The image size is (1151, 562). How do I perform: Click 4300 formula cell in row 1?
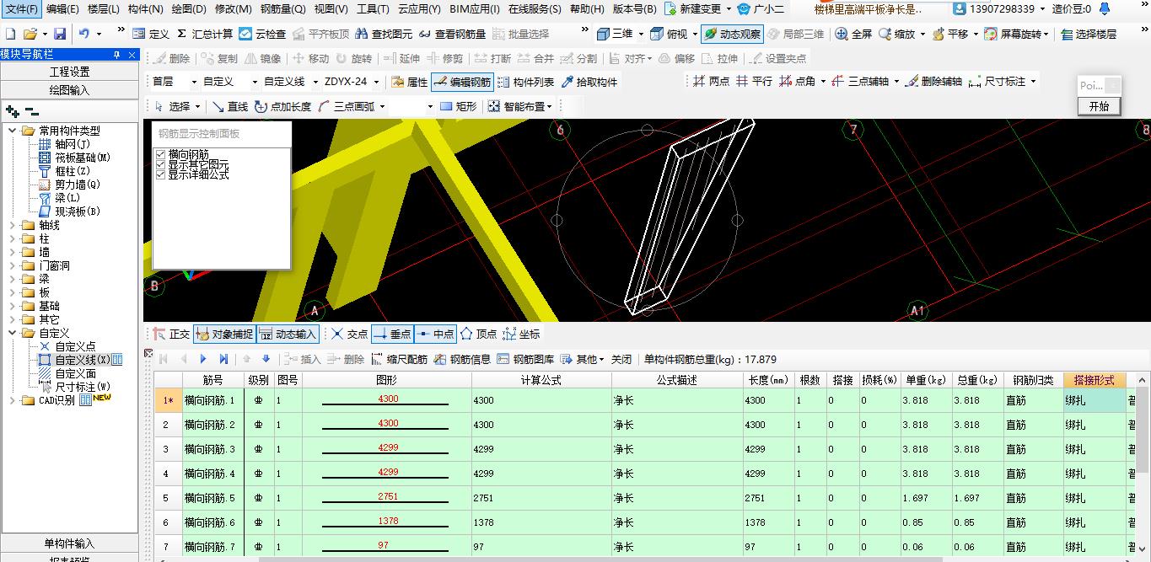coord(541,400)
